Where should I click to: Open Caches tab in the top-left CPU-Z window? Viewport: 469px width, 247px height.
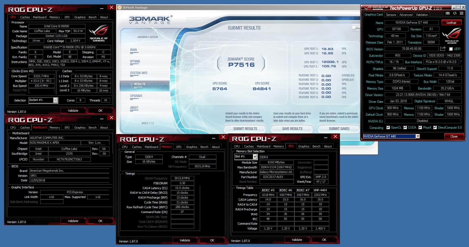pyautogui.click(x=25, y=17)
